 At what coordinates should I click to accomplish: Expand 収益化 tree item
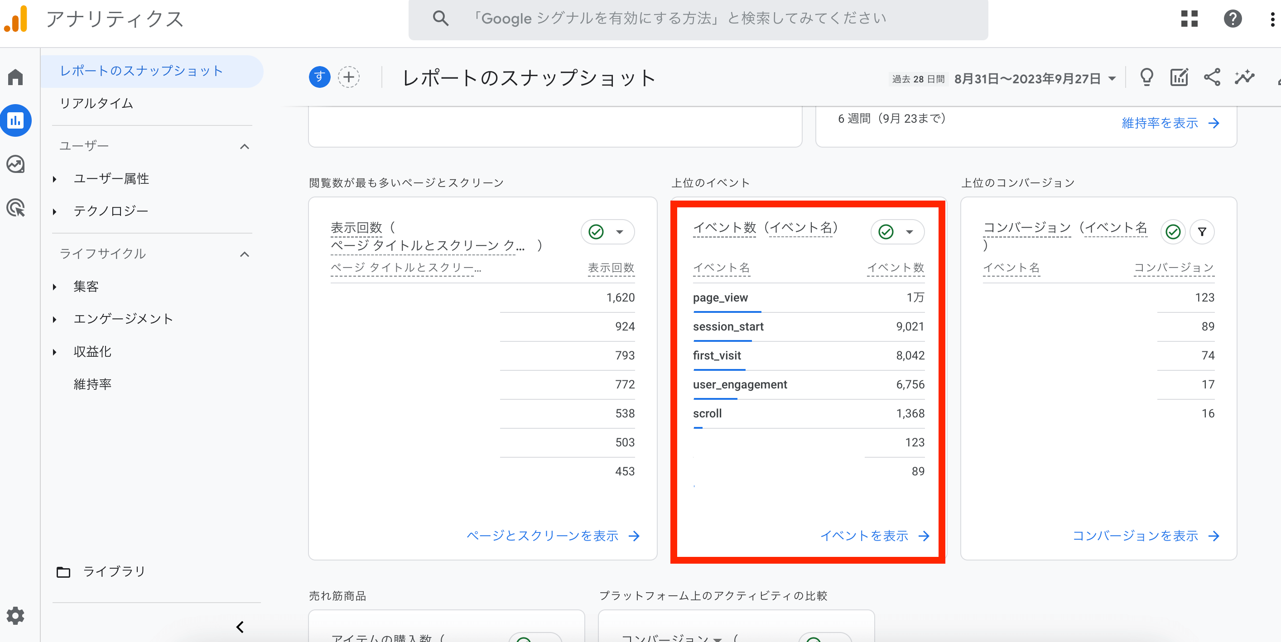point(55,352)
